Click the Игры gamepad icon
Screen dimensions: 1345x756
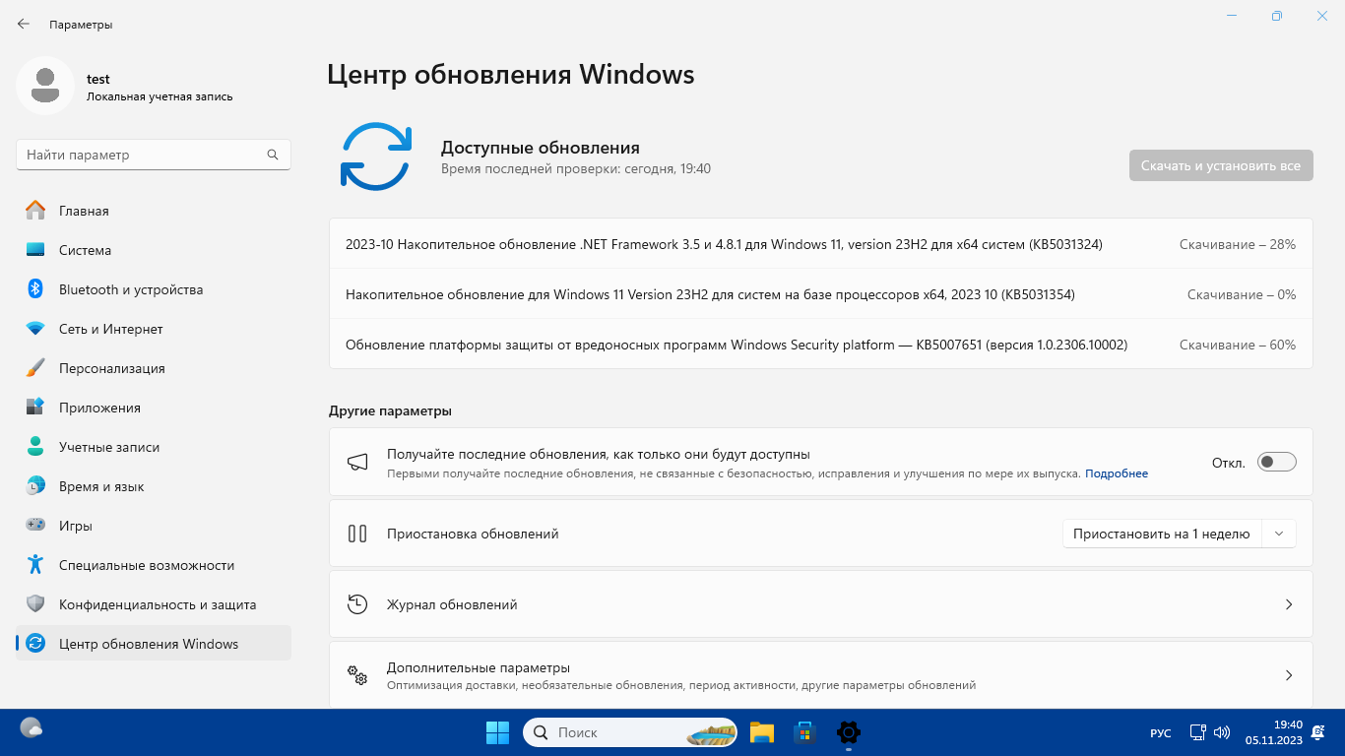click(35, 526)
